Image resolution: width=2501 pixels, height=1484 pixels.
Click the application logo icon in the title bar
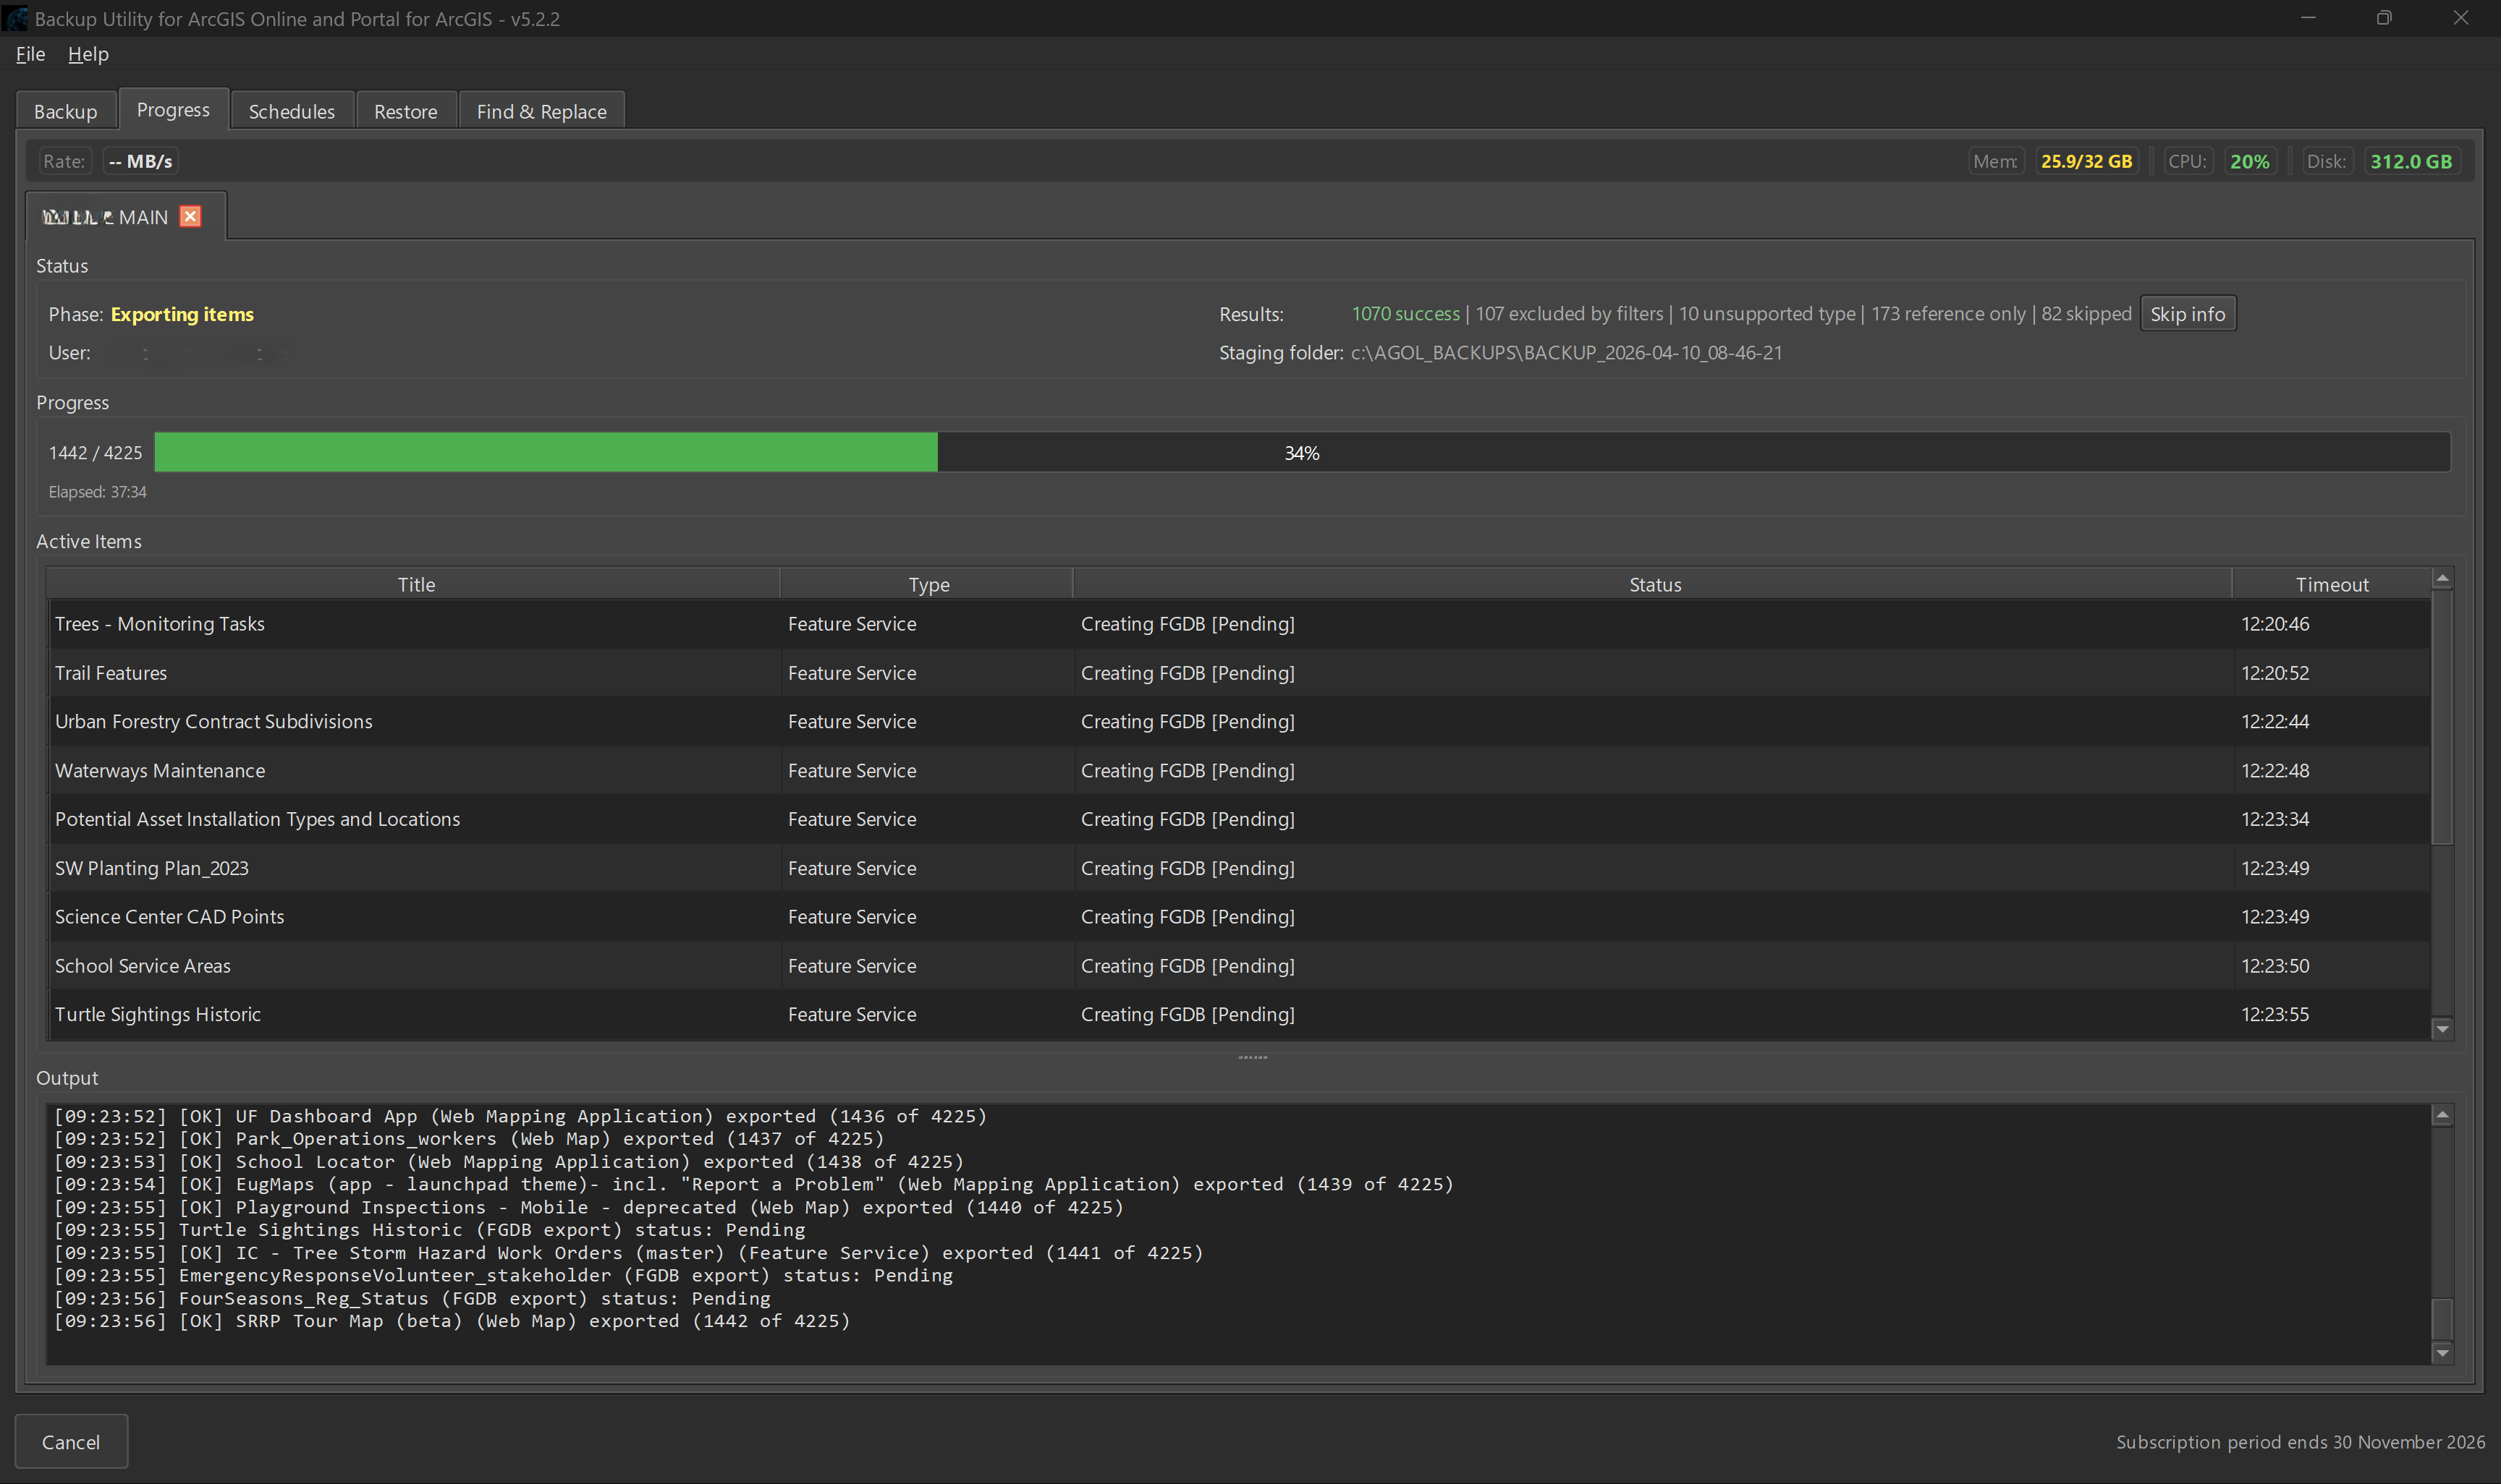(x=15, y=18)
